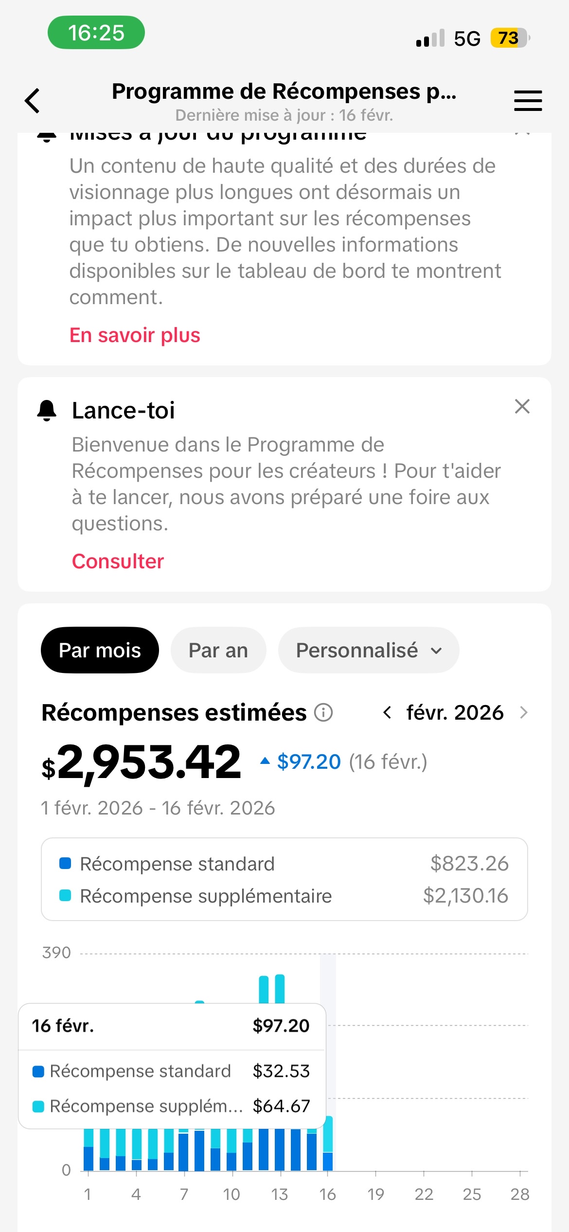Open the févr. 2026 month selector
Image resolution: width=569 pixels, height=1232 pixels.
(x=455, y=712)
